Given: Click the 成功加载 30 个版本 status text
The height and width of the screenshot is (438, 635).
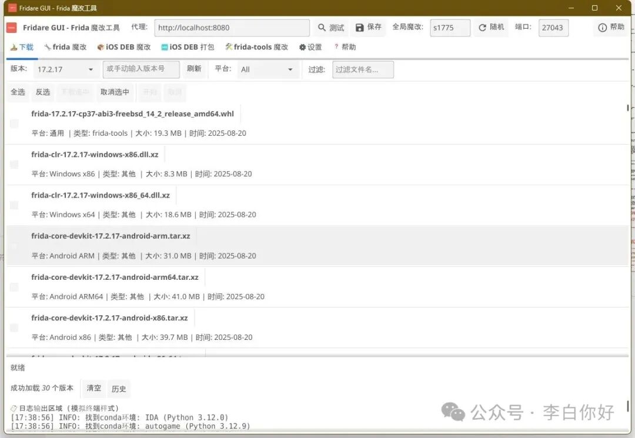Looking at the screenshot, I should point(42,388).
